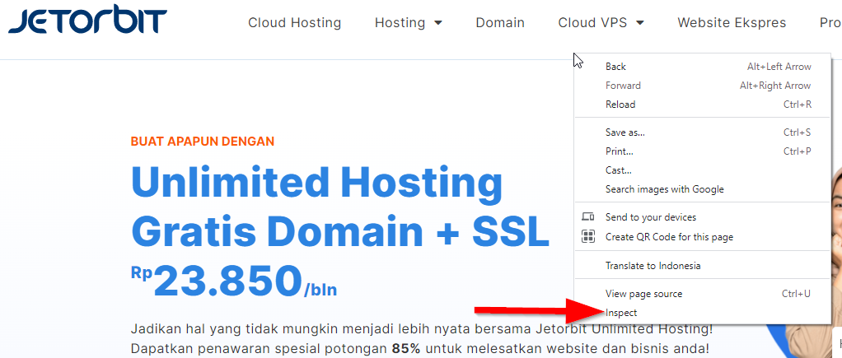Click the Send to your devices icon

[588, 216]
